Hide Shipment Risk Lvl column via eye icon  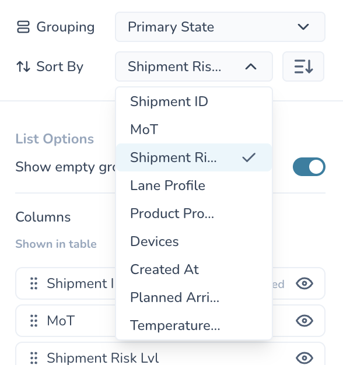click(304, 358)
